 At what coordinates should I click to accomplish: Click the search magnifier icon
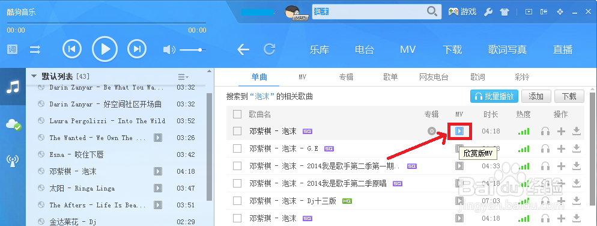432,11
